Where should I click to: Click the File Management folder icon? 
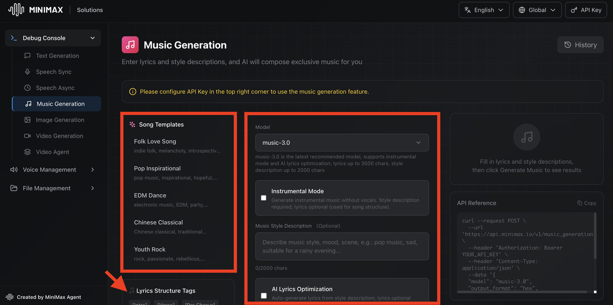click(14, 188)
